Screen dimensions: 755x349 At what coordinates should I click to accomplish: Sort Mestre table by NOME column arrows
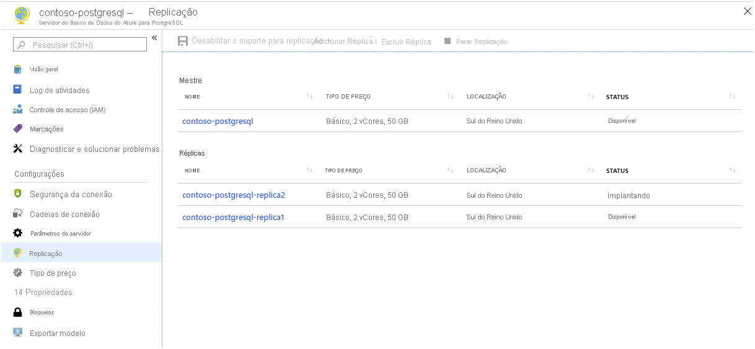coord(309,97)
